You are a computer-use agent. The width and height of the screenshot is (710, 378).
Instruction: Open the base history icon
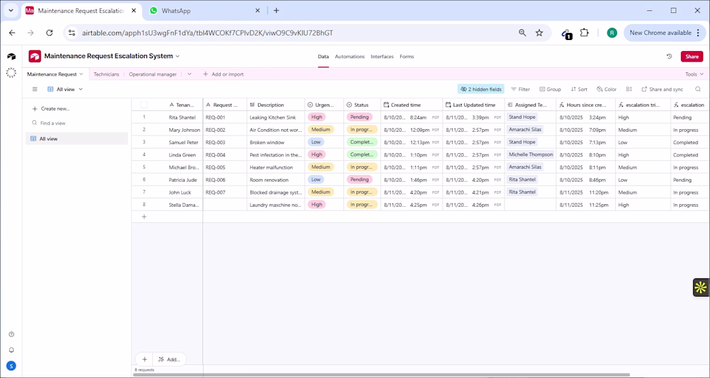pos(669,56)
